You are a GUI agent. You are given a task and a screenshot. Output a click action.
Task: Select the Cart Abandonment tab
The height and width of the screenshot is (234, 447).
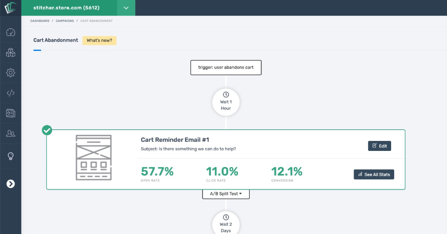(x=55, y=40)
